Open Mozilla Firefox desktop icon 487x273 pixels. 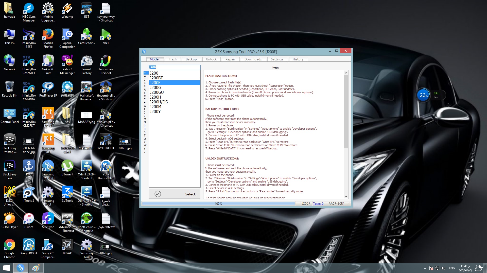click(48, 39)
